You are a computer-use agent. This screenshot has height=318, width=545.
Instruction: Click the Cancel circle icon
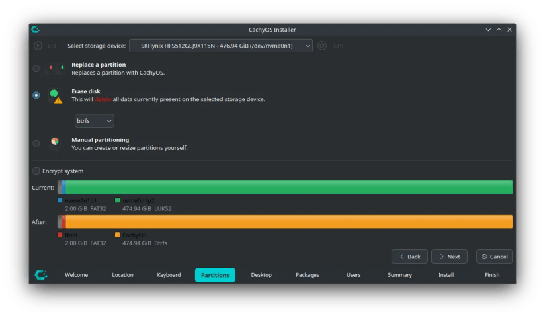484,257
